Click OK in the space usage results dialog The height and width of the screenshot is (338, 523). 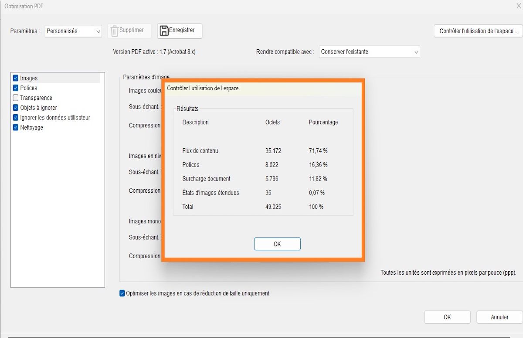click(x=277, y=244)
